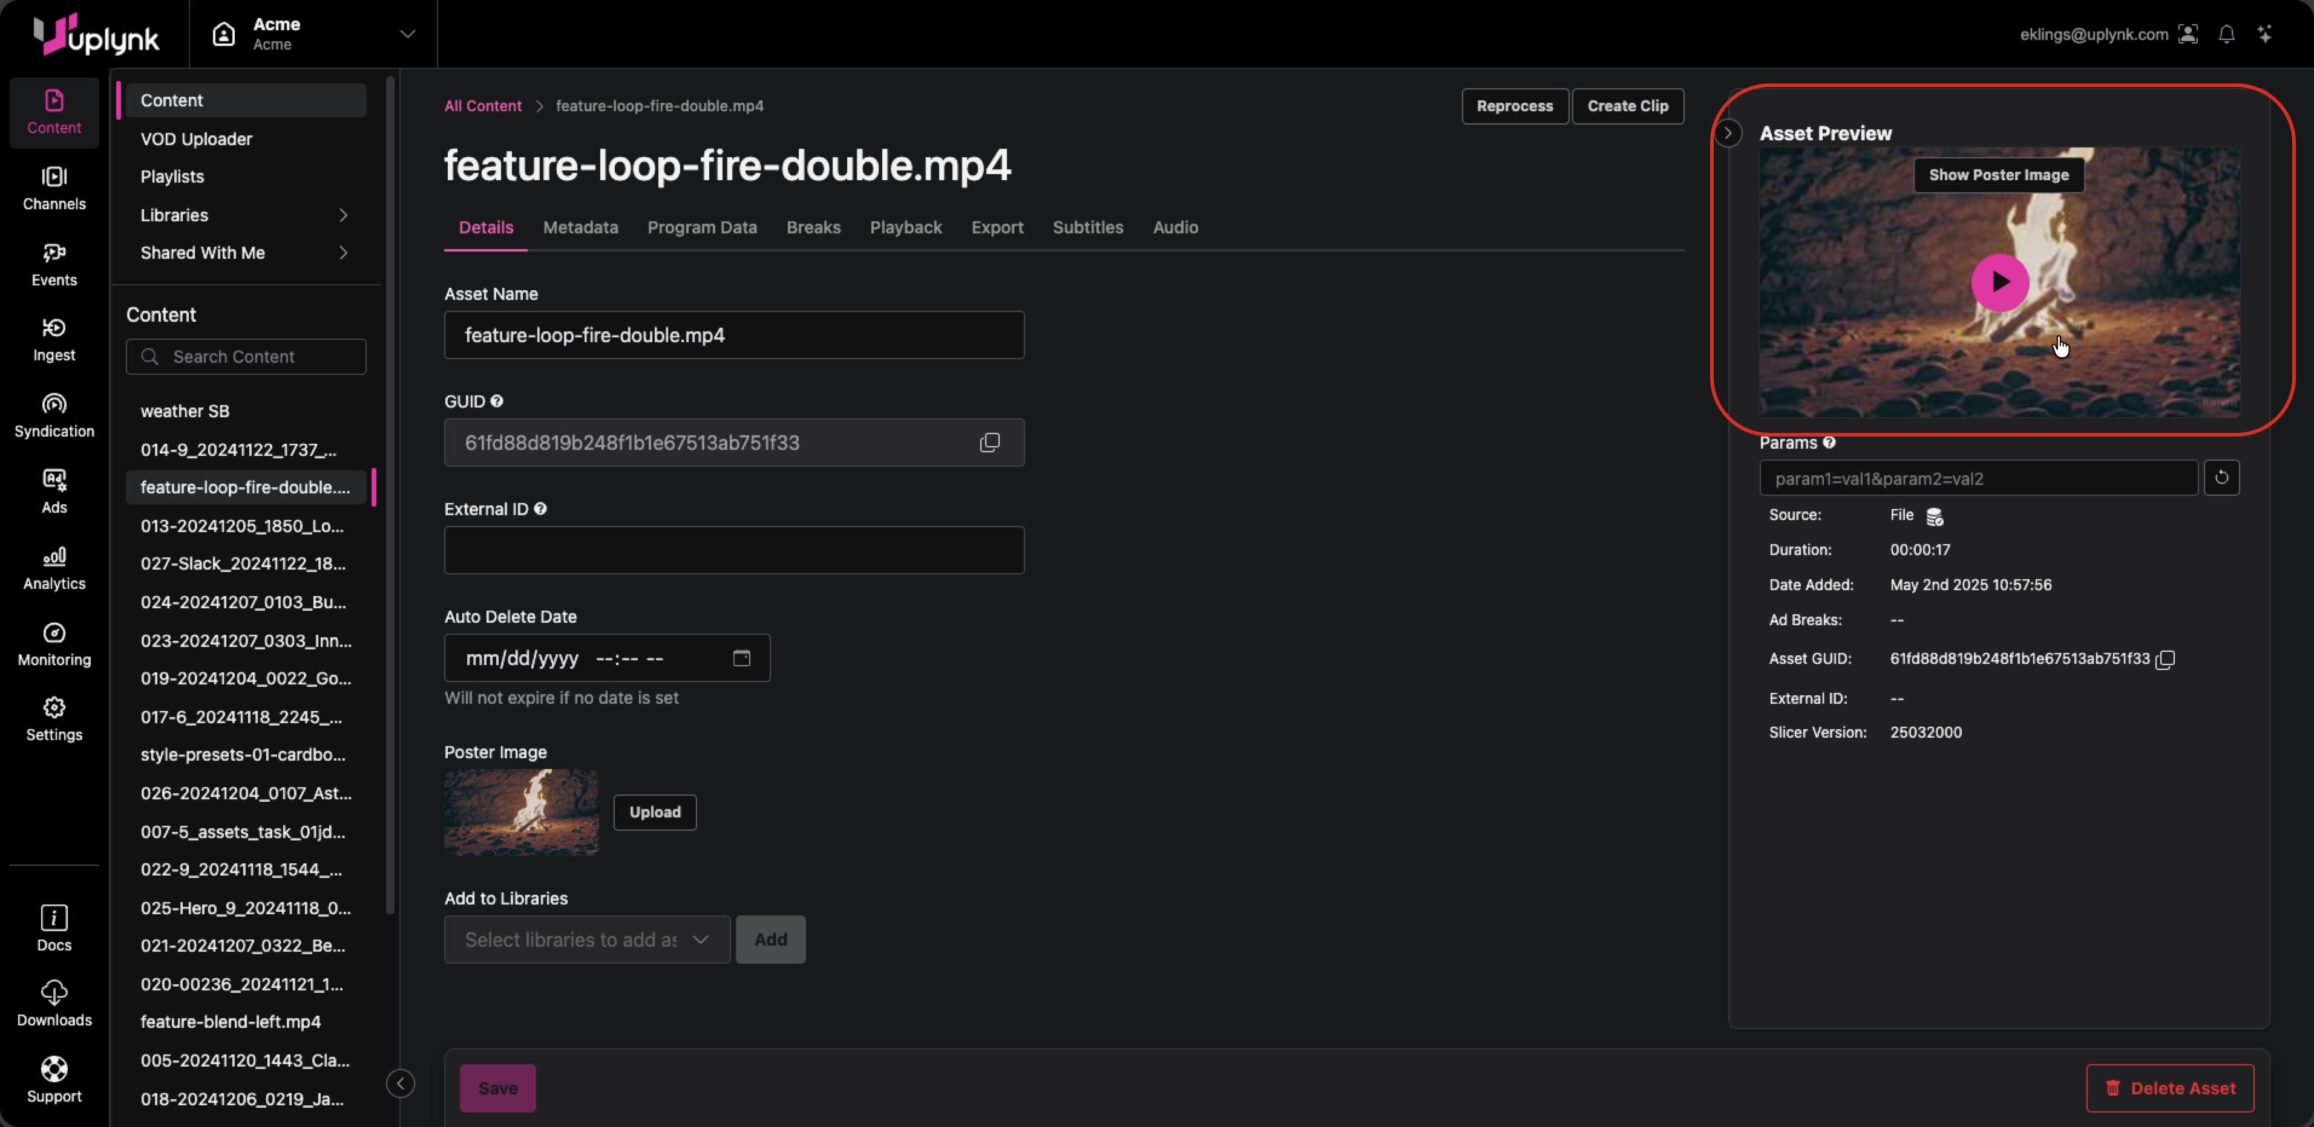Click the External ID help icon
The image size is (2314, 1127).
pos(540,508)
